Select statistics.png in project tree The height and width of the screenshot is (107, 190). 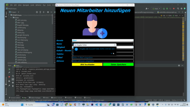(x=22, y=60)
